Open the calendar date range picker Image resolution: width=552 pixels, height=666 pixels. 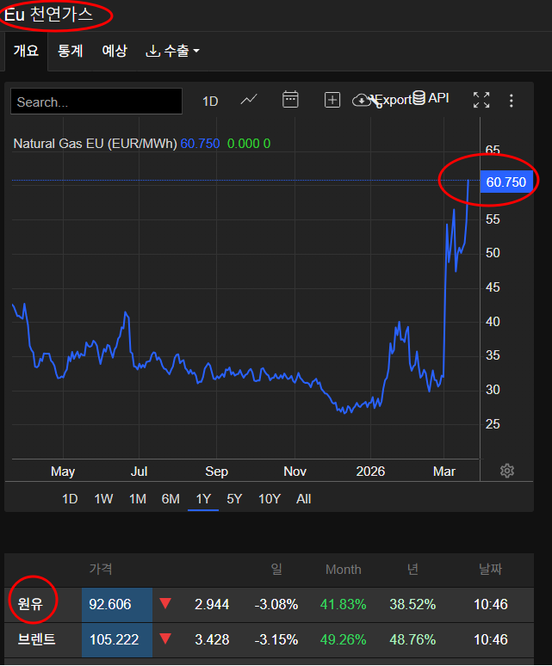coord(290,100)
